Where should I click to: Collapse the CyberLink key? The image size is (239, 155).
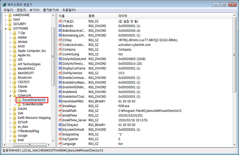(x=10, y=95)
